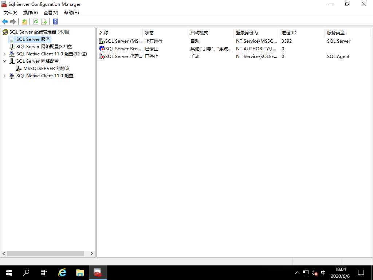Screen dimensions: 373x280
Task: Select SQL Server 配置管理器 (本地) label
Action: click(39, 32)
